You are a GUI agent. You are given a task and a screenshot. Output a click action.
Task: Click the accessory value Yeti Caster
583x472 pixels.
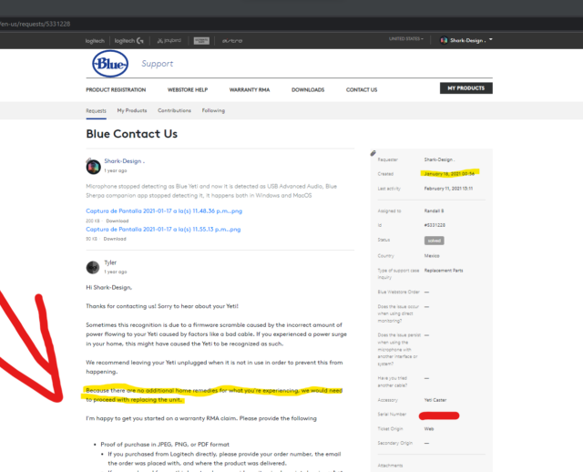point(435,400)
